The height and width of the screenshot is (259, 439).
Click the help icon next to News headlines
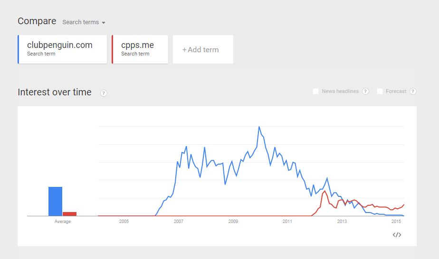[x=365, y=92]
